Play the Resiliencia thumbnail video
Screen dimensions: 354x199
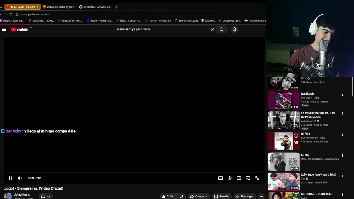pyautogui.click(x=283, y=101)
